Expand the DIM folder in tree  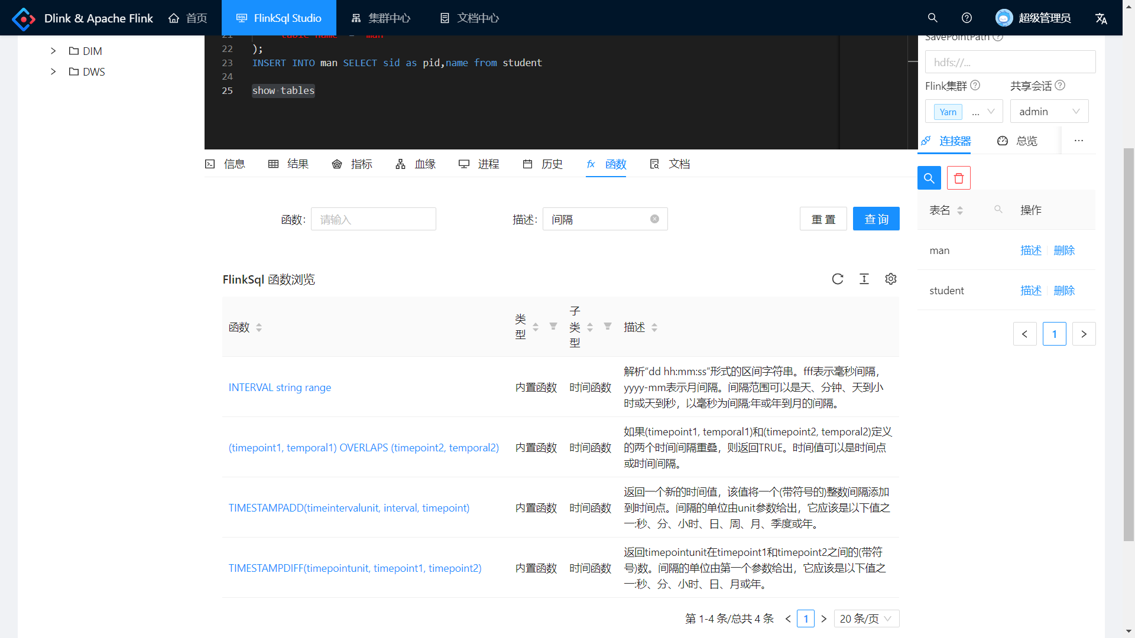click(x=53, y=51)
